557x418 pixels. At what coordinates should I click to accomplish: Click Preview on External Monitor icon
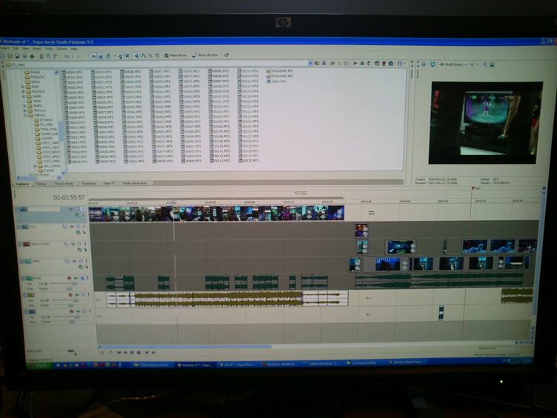pyautogui.click(x=433, y=64)
